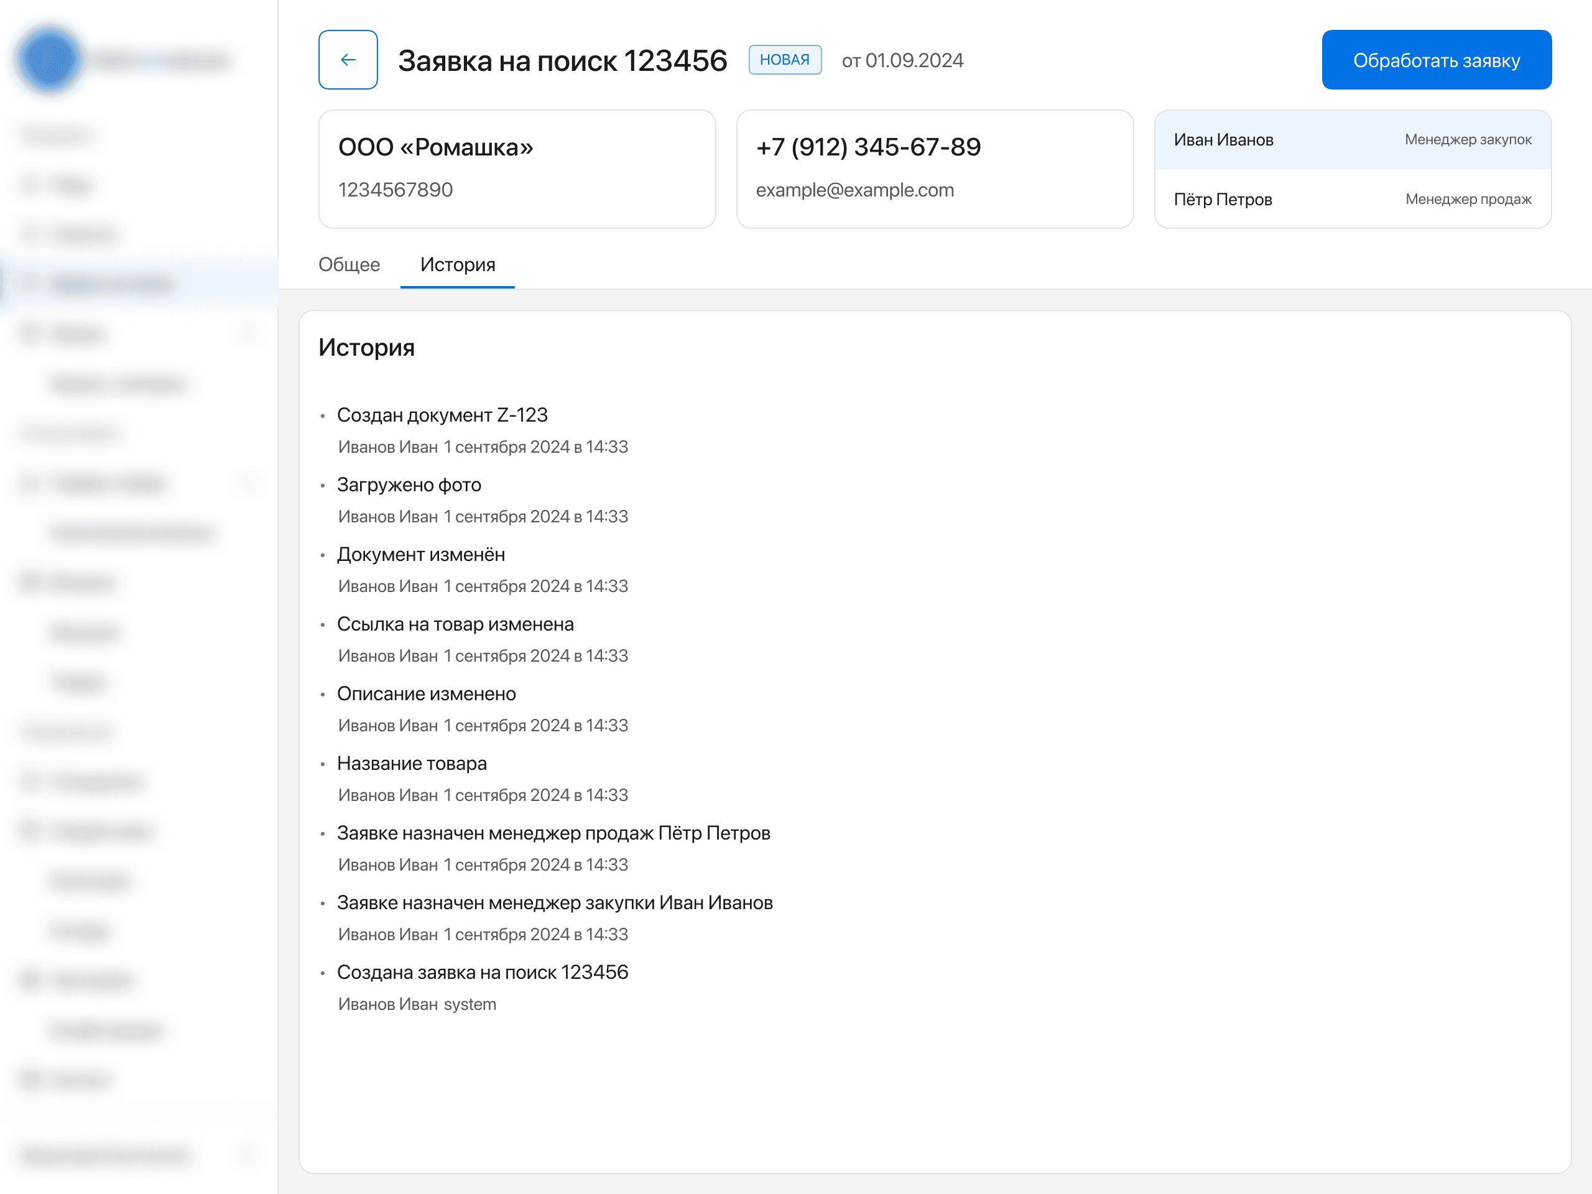The height and width of the screenshot is (1194, 1592).
Task: Click history entry Загружено фото
Action: 409,485
